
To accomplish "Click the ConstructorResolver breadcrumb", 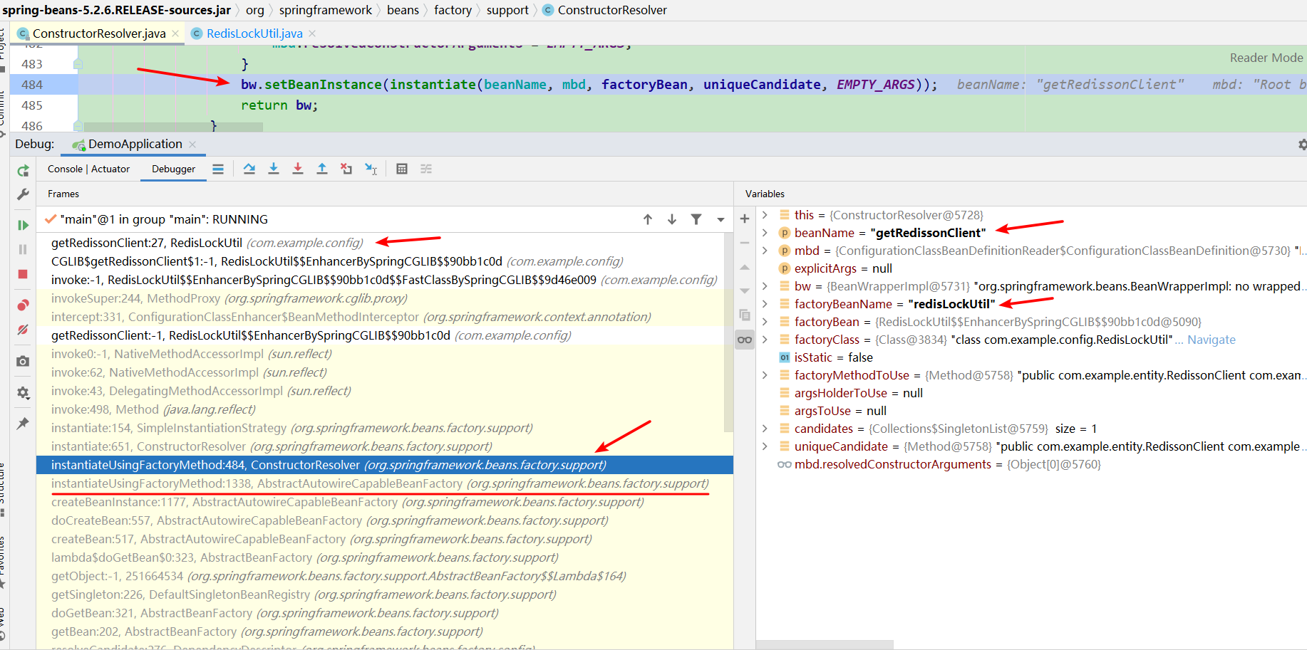I will coord(604,10).
